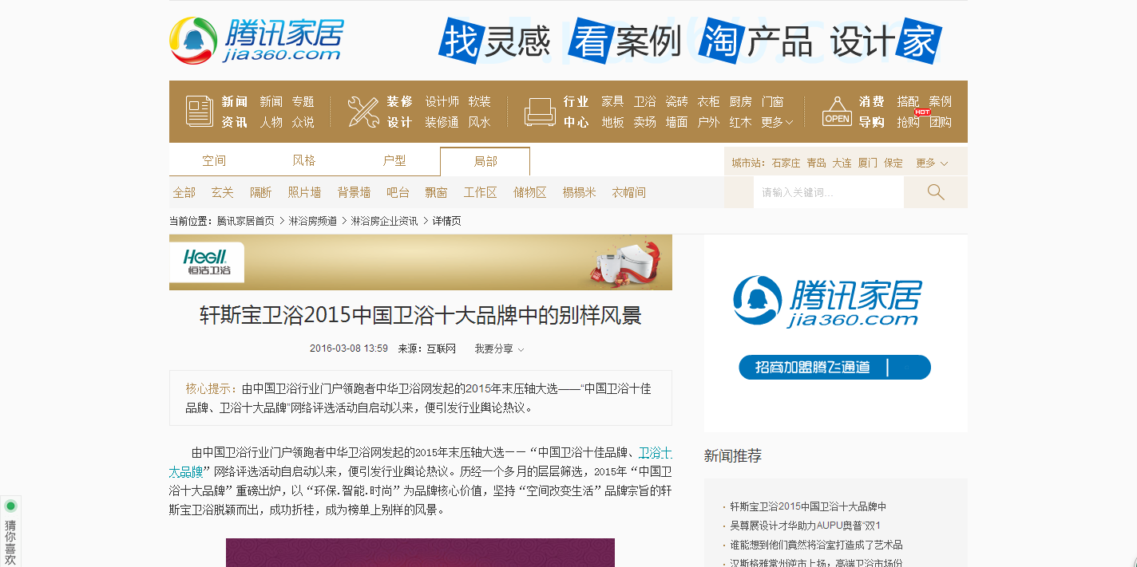The width and height of the screenshot is (1137, 567).
Task: Click the wrench tools icon beside 装修设计
Action: [363, 112]
